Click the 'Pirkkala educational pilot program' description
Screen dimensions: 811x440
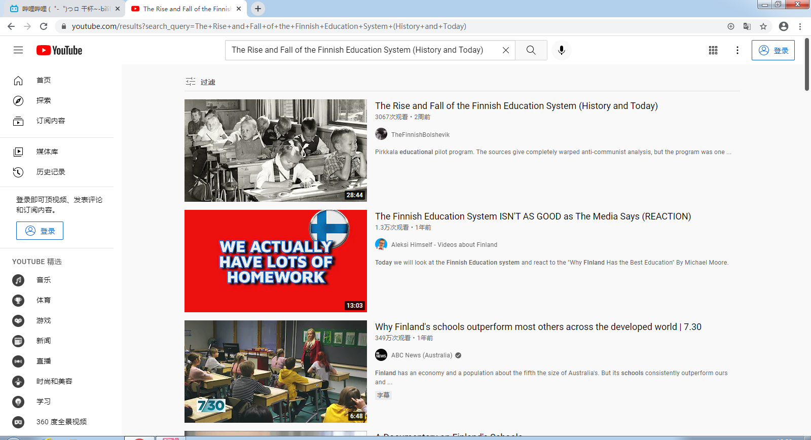click(x=553, y=152)
